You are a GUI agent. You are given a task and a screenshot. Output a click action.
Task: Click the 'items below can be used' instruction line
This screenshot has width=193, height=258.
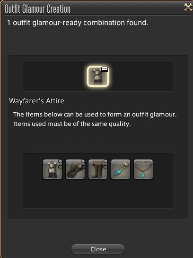pos(95,114)
